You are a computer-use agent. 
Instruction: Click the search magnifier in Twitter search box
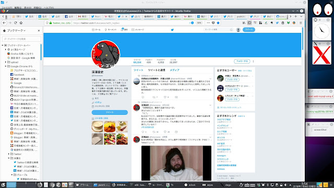[231, 30]
